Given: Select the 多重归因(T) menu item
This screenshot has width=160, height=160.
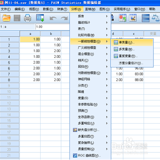Looking at the screenshot, I should [90, 137].
